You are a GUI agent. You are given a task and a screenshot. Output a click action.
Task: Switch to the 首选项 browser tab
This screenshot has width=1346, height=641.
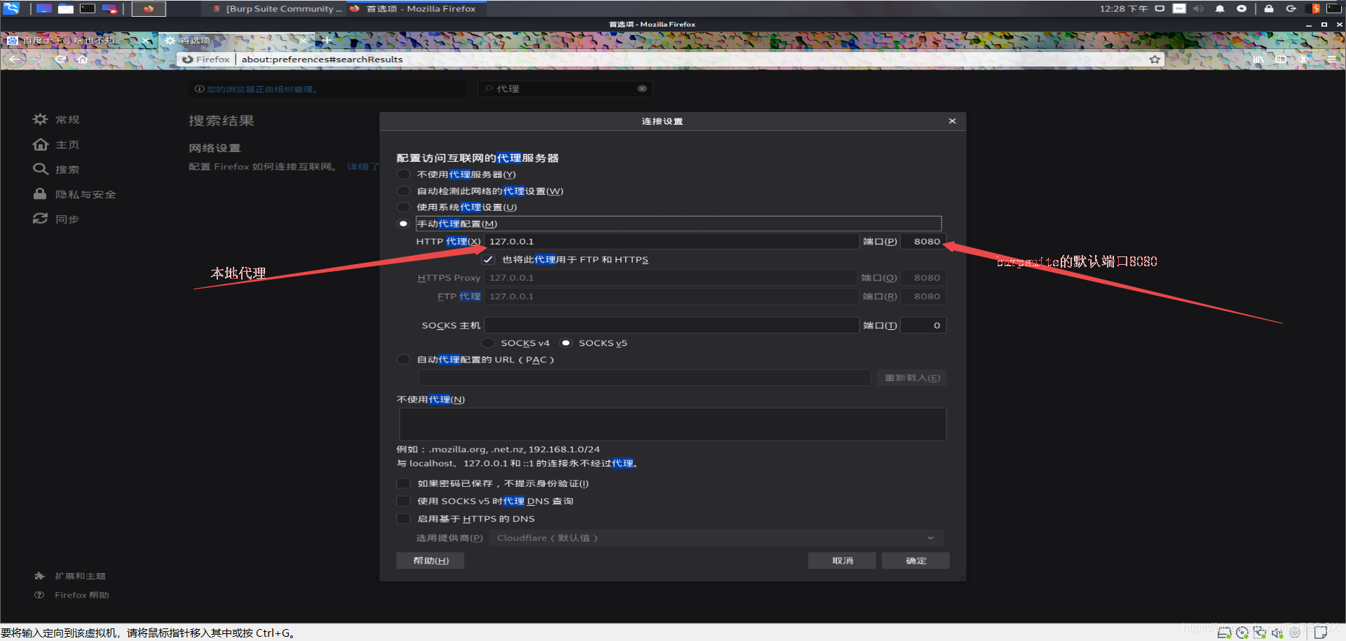click(x=237, y=40)
